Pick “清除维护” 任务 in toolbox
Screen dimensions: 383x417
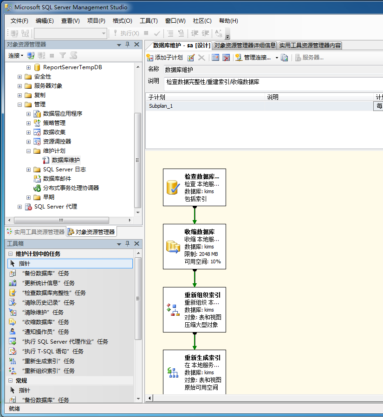[x=36, y=312]
